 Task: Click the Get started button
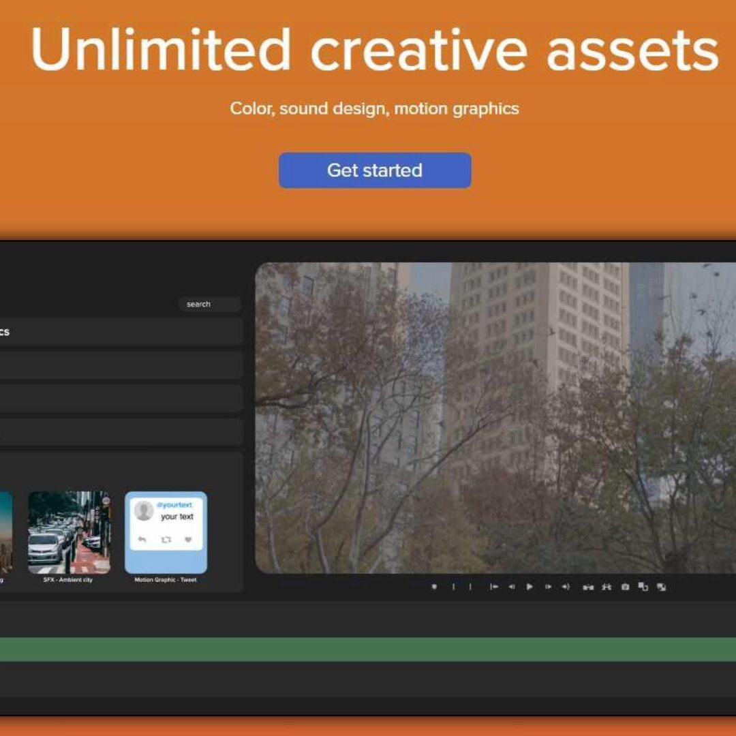pos(374,170)
